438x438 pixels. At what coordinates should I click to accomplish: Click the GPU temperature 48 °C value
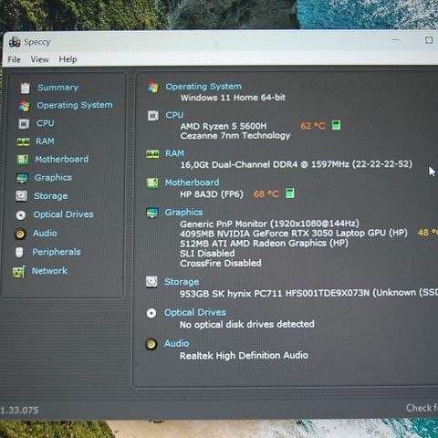click(x=428, y=233)
